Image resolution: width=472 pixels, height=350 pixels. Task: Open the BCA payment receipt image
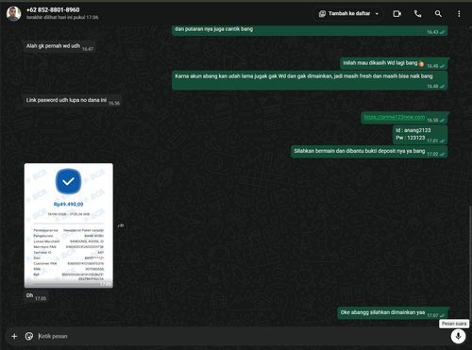pyautogui.click(x=69, y=225)
